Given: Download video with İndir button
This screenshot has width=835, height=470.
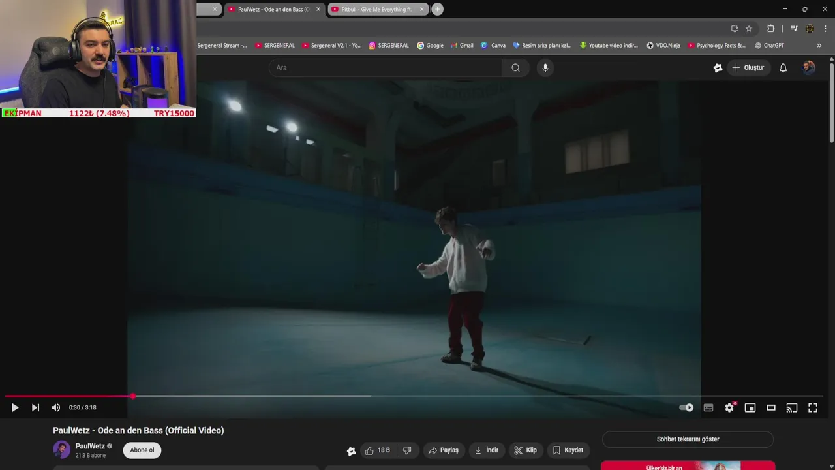Looking at the screenshot, I should 487,450.
